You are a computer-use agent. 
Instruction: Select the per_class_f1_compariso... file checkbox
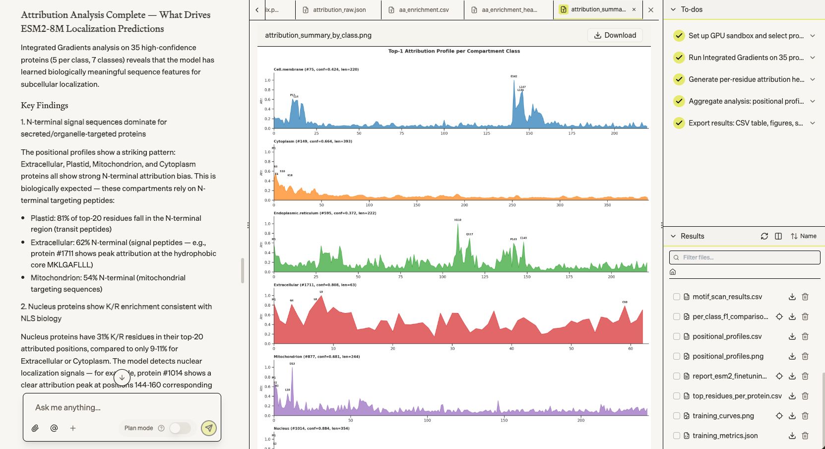tap(677, 317)
